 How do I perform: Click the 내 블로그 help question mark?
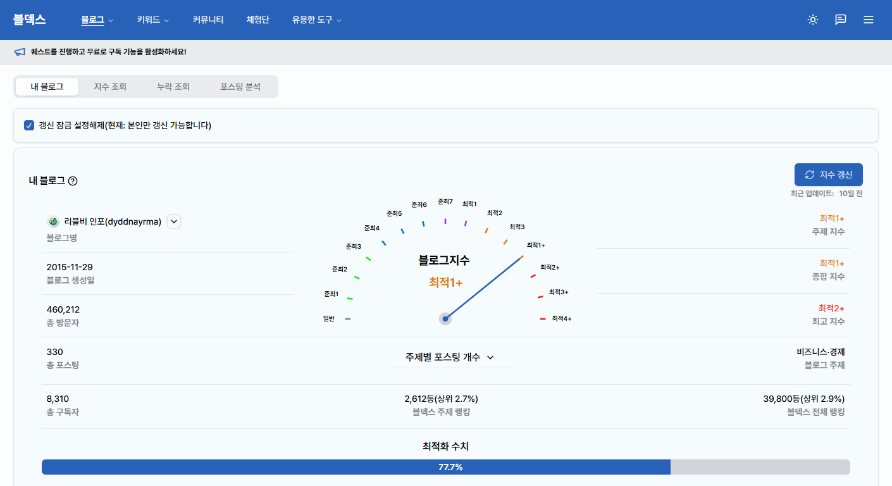point(73,180)
